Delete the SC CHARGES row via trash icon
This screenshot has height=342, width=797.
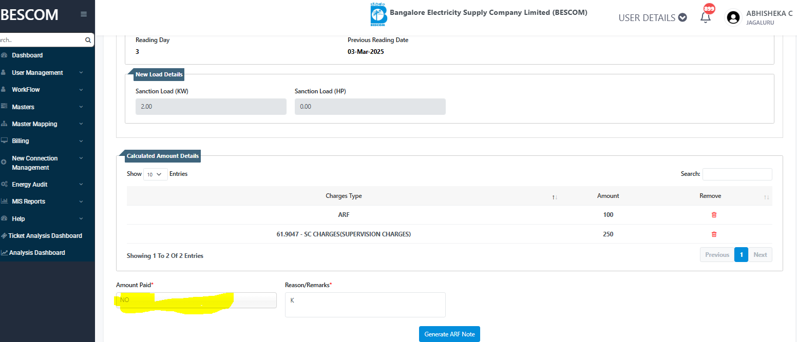714,234
